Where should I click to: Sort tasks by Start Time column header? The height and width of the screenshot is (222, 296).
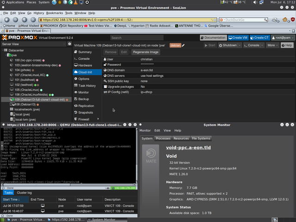click(x=15, y=199)
